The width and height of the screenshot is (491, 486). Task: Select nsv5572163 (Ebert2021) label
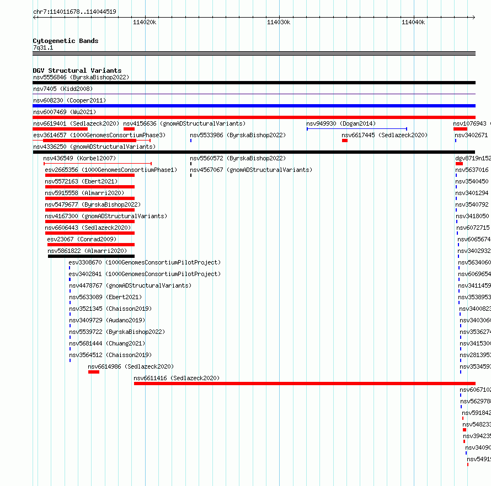tap(82, 181)
